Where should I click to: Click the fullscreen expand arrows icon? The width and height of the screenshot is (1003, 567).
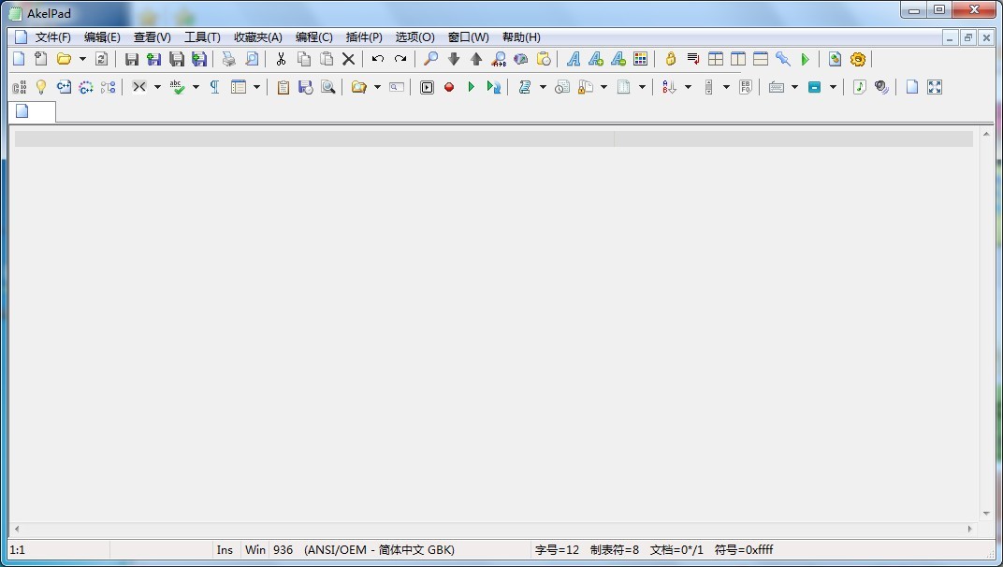[935, 87]
